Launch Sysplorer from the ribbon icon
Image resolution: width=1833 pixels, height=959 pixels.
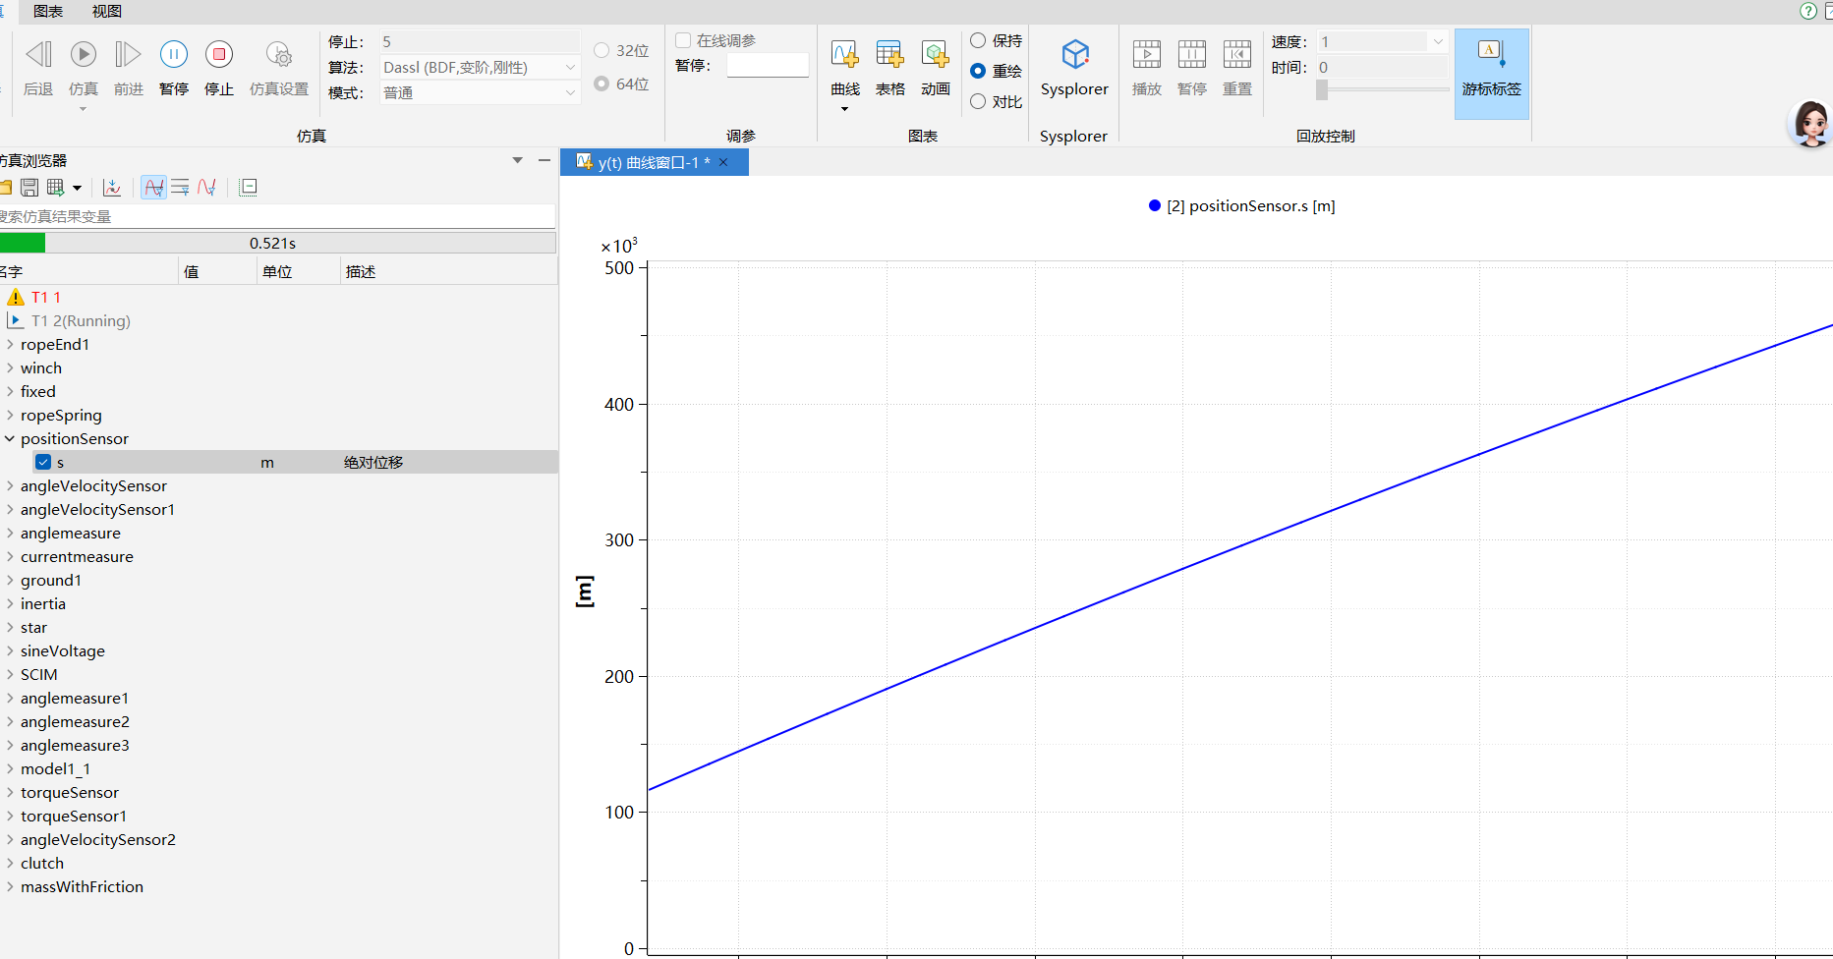point(1075,54)
